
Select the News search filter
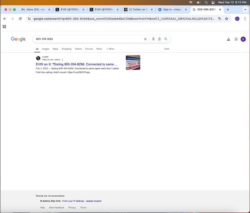tap(99, 49)
